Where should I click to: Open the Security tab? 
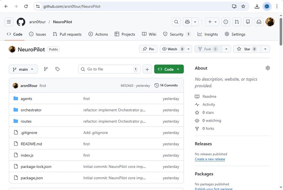coord(177,34)
